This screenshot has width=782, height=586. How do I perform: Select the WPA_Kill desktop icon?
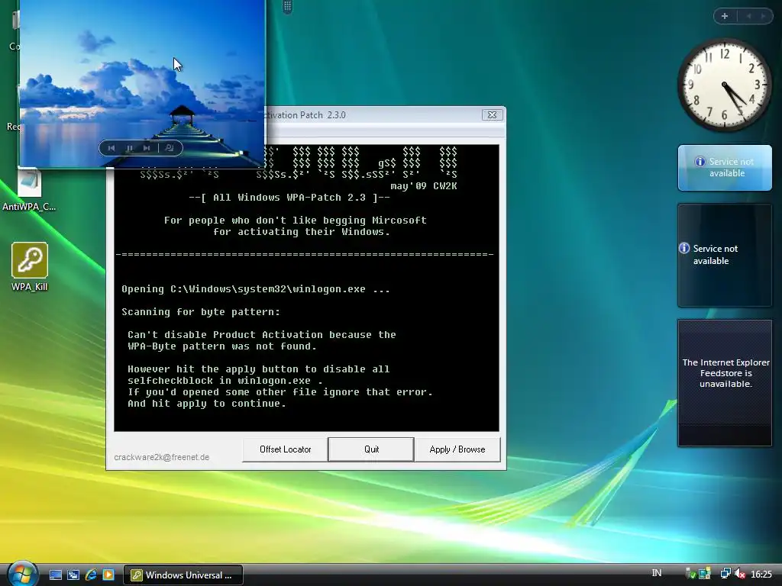pyautogui.click(x=30, y=266)
